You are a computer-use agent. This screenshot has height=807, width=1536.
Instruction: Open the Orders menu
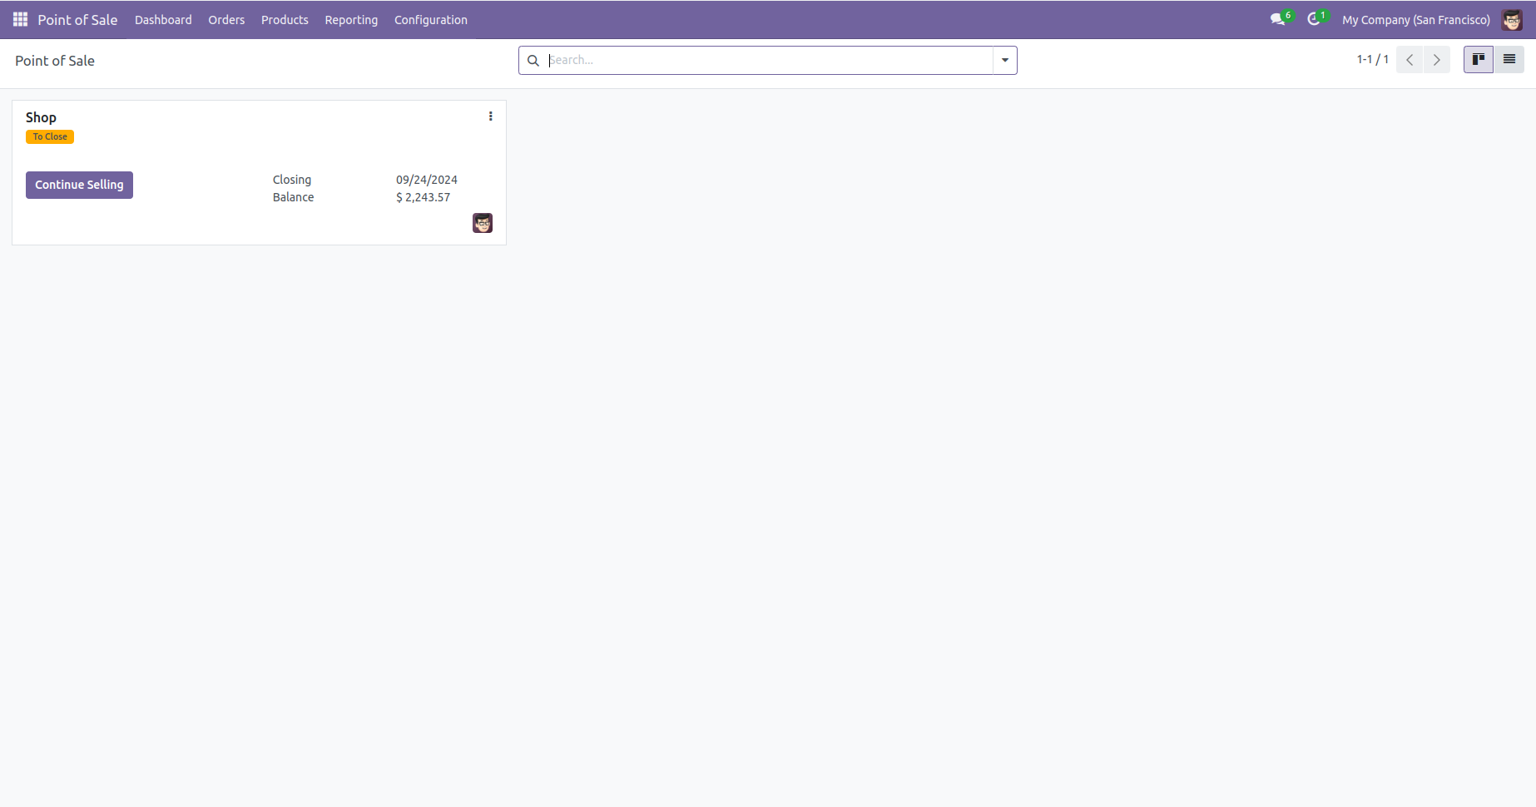click(x=226, y=20)
